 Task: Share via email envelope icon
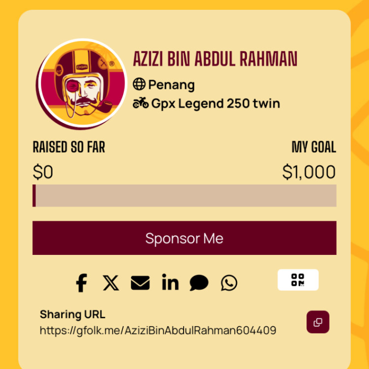(140, 283)
